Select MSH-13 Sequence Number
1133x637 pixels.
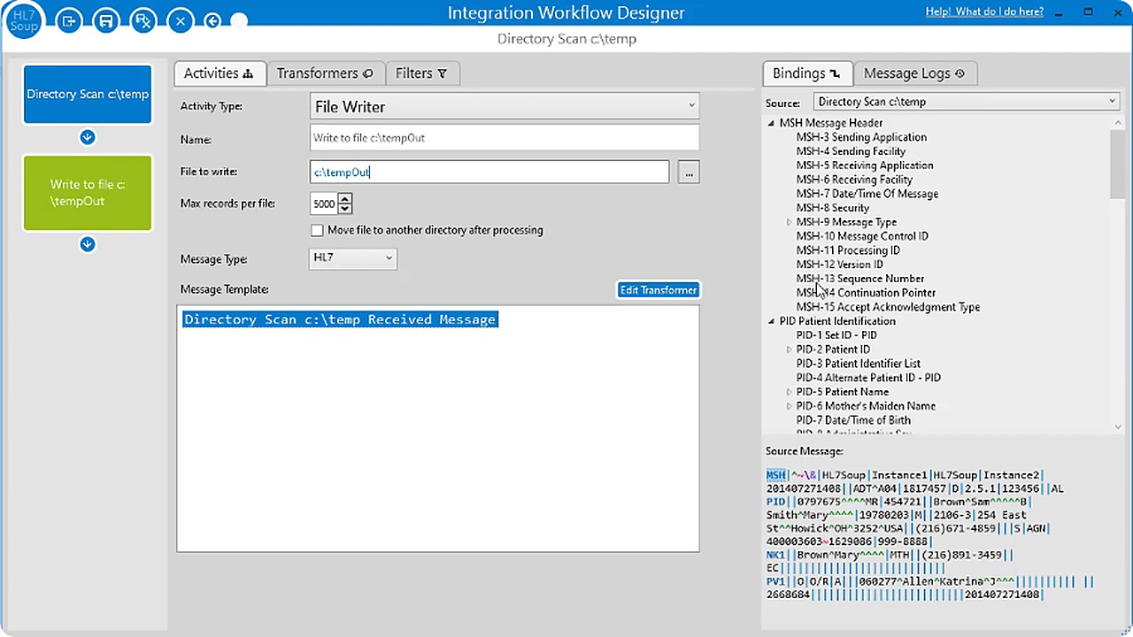(x=859, y=279)
